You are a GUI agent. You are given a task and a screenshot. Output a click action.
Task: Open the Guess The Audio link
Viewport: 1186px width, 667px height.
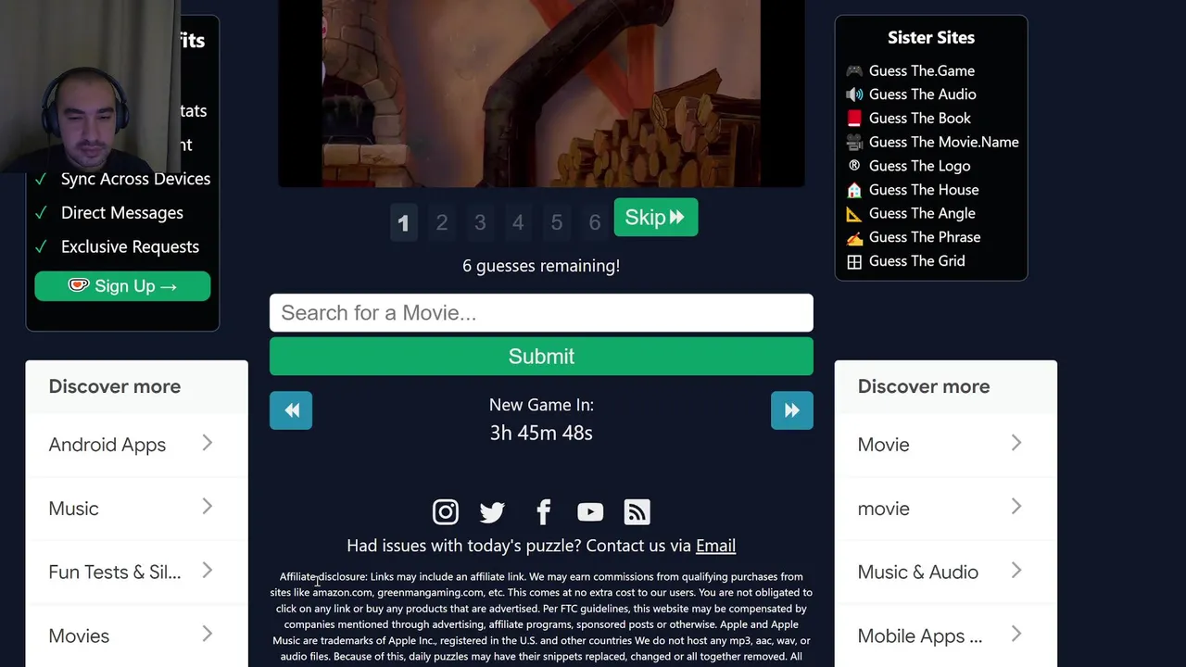coord(922,94)
